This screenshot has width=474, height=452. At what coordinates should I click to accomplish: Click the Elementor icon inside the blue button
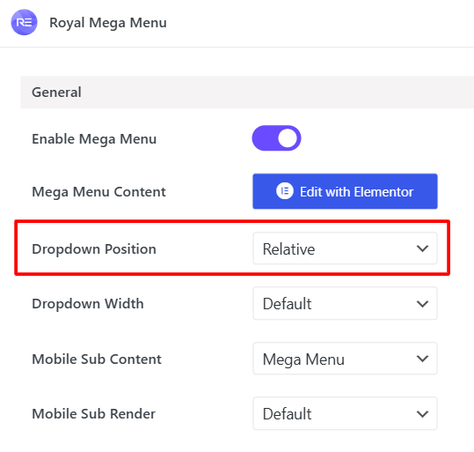284,191
